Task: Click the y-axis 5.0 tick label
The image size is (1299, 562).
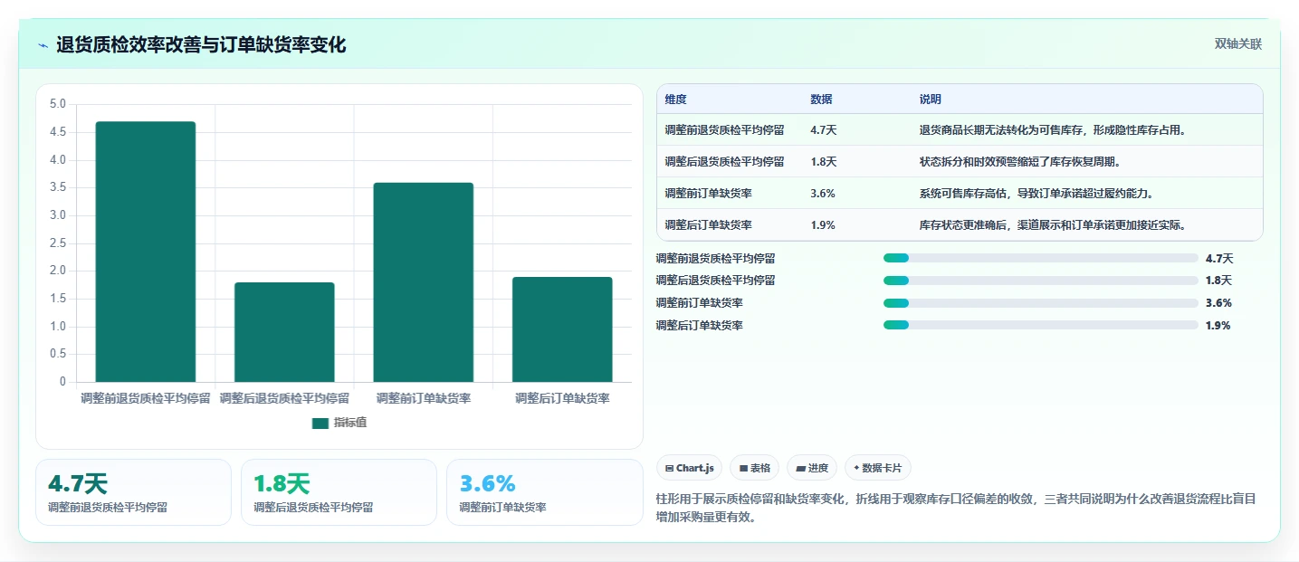Action: pos(58,104)
